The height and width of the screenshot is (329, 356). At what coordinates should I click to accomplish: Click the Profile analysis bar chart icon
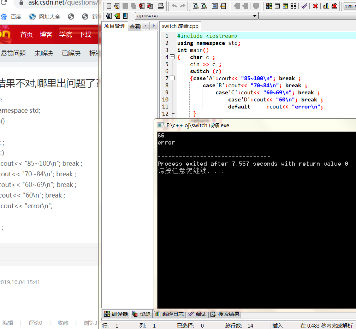coord(326,6)
